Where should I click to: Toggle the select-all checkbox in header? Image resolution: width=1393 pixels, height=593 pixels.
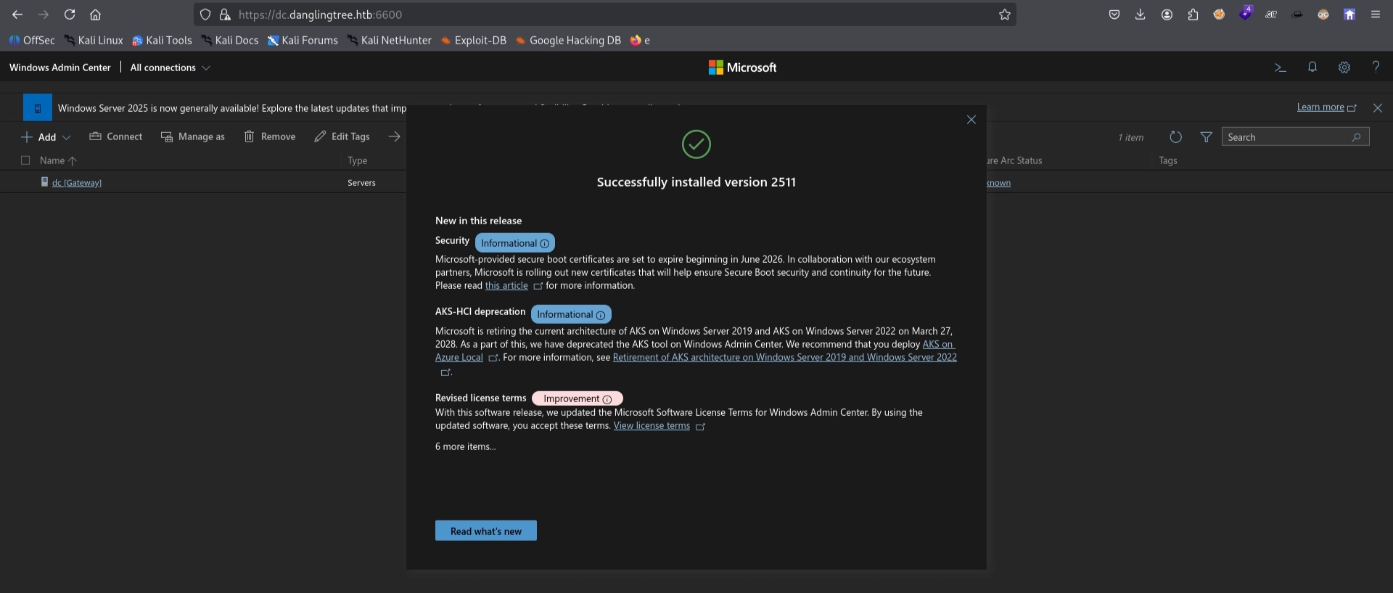[25, 160]
